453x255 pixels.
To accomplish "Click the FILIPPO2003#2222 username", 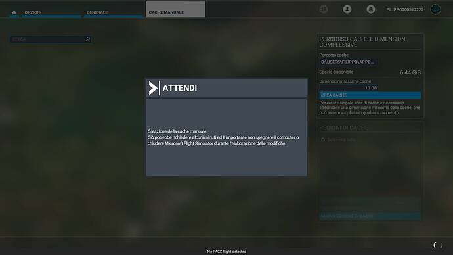I will [x=405, y=10].
